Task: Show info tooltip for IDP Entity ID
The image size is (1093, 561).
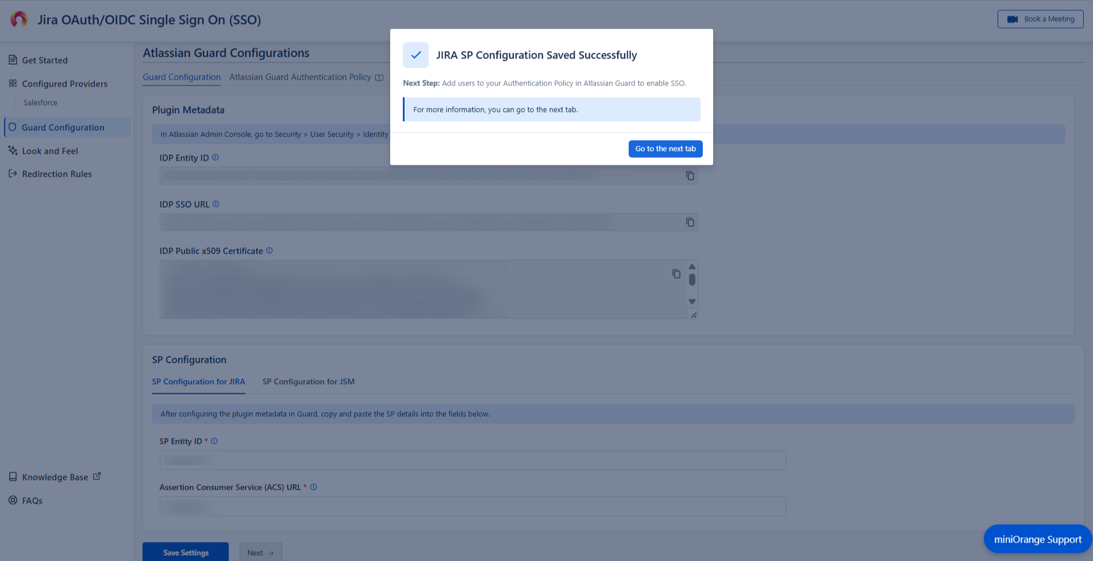Action: click(215, 157)
